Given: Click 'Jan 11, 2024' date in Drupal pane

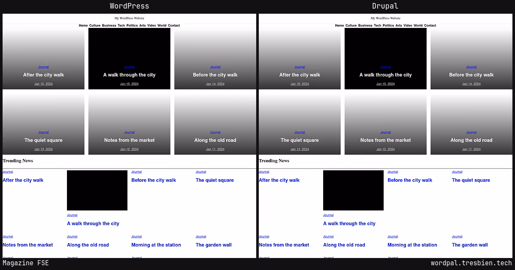Looking at the screenshot, I should click(471, 149).
